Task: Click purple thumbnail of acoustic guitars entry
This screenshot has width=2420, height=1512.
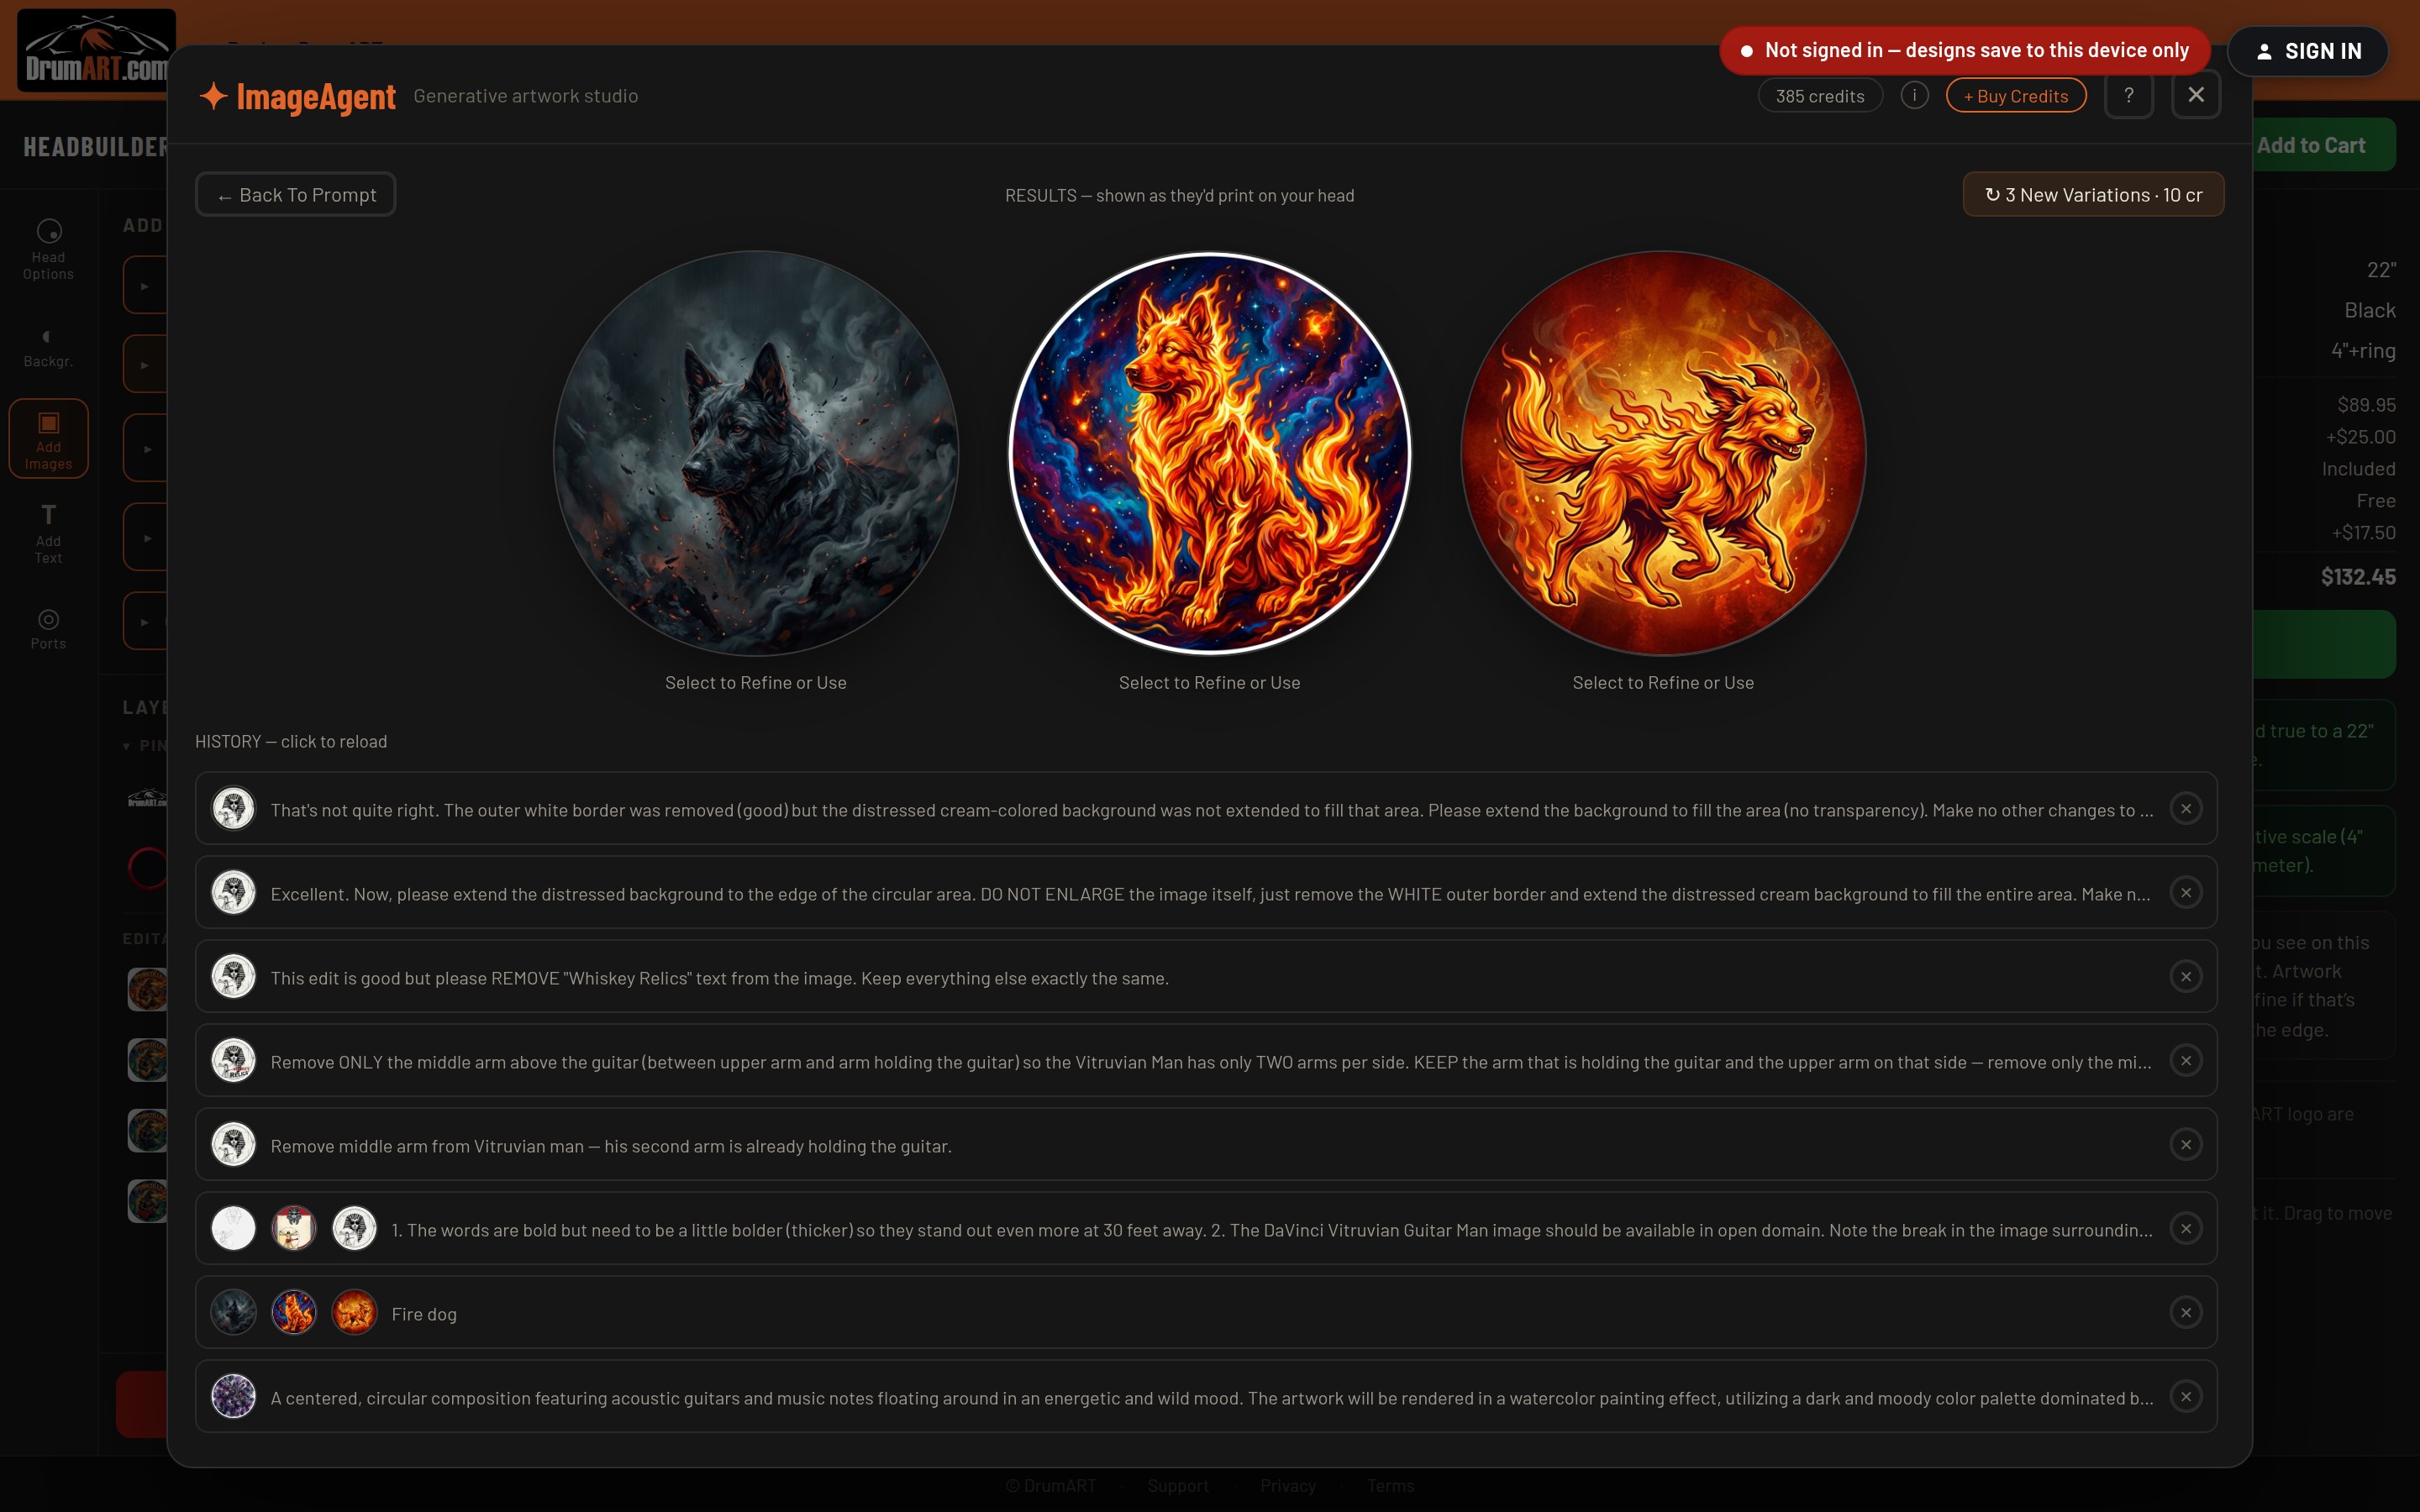Action: (234, 1397)
